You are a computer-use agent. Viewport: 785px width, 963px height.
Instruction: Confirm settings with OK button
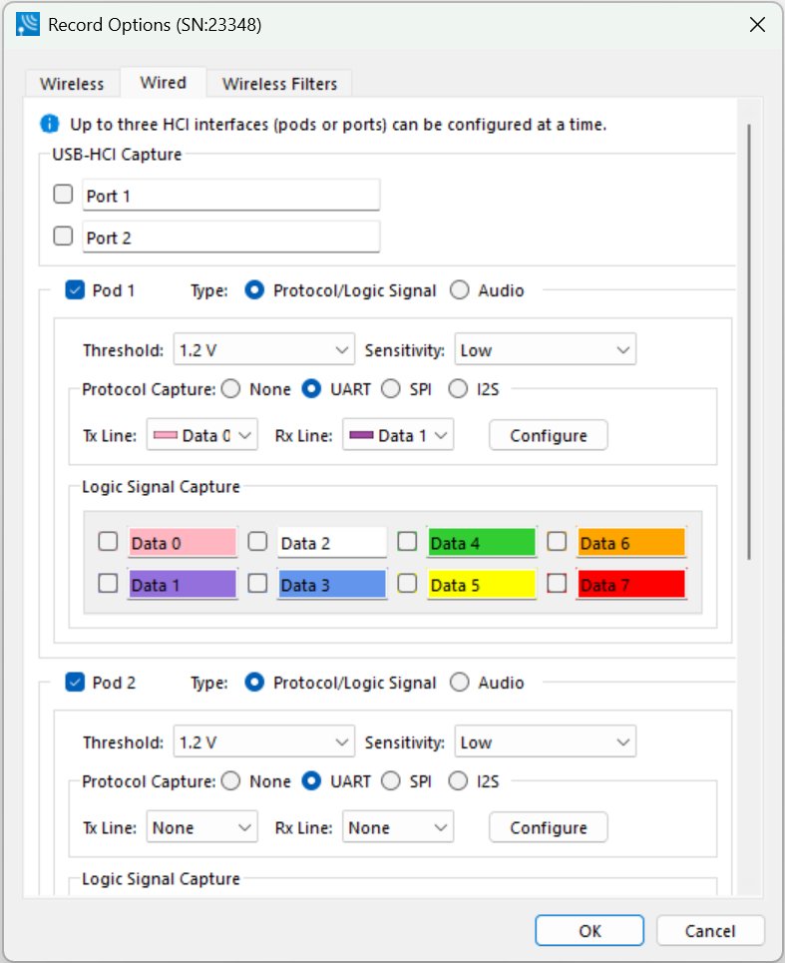tap(589, 930)
